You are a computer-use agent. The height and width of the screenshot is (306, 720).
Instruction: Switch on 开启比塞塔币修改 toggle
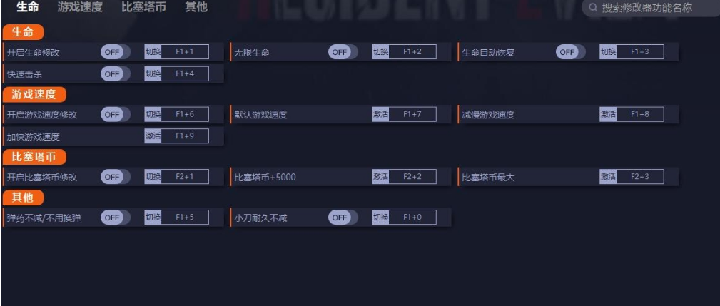[115, 176]
